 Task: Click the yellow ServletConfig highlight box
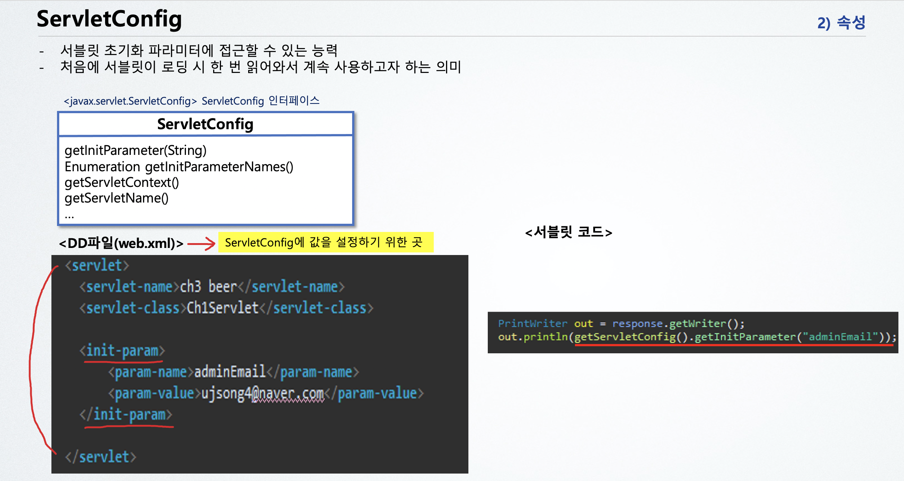click(325, 242)
